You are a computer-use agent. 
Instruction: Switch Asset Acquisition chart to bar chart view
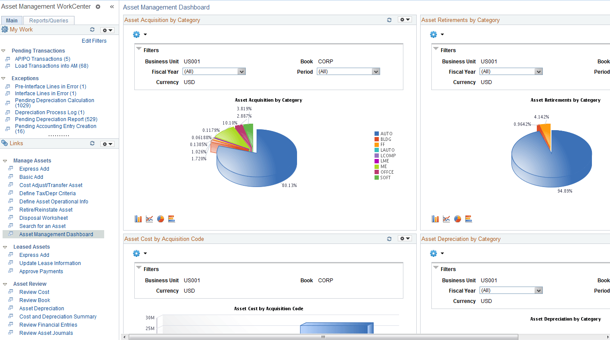pos(138,218)
